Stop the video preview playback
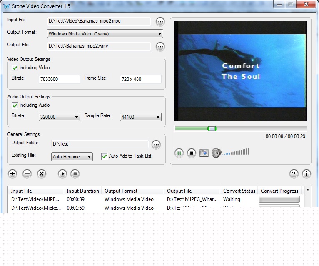Image resolution: width=319 pixels, height=266 pixels. point(192,153)
